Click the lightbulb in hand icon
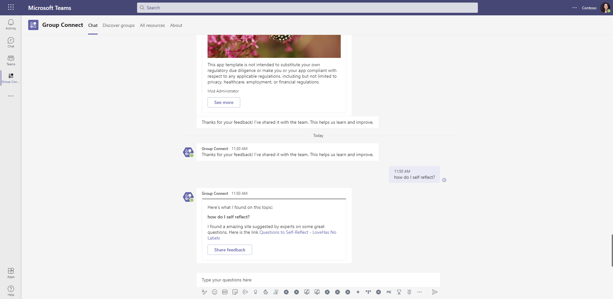 click(276, 292)
